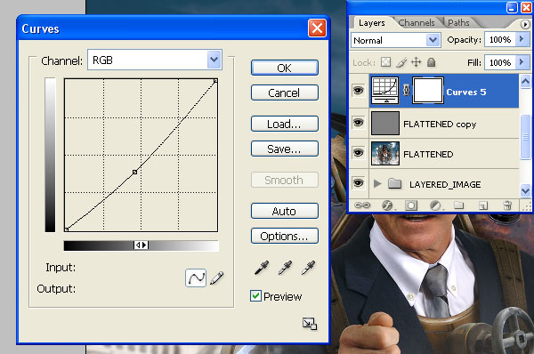Click the add layer mask icon
The height and width of the screenshot is (354, 534).
[411, 205]
